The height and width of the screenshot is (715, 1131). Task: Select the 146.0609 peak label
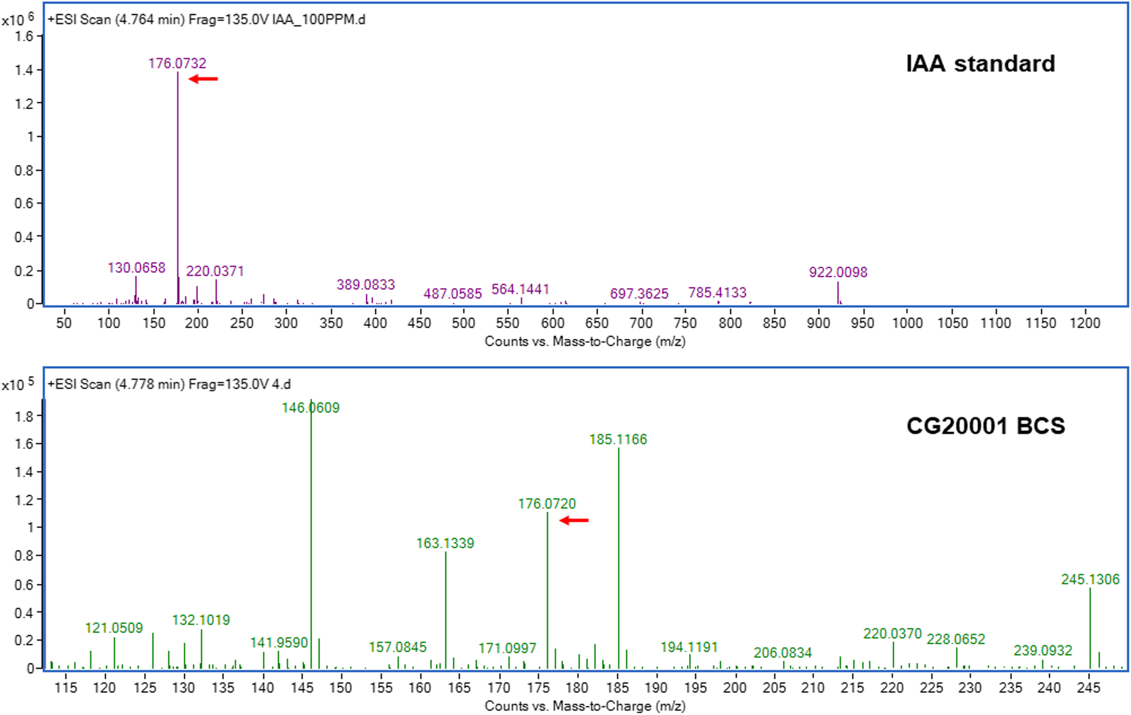311,408
